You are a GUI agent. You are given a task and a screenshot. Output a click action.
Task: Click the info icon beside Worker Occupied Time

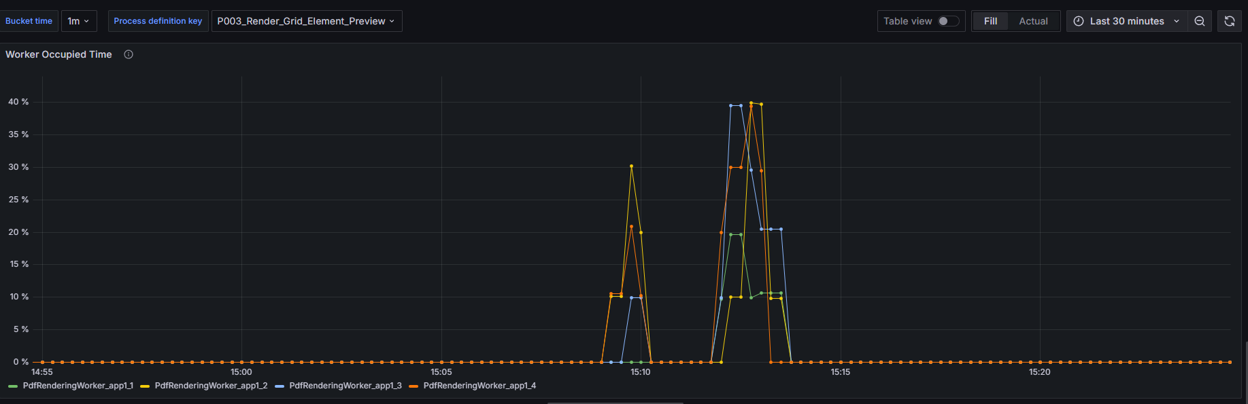(x=129, y=54)
